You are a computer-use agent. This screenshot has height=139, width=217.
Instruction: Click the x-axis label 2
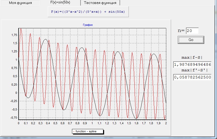point(166,123)
